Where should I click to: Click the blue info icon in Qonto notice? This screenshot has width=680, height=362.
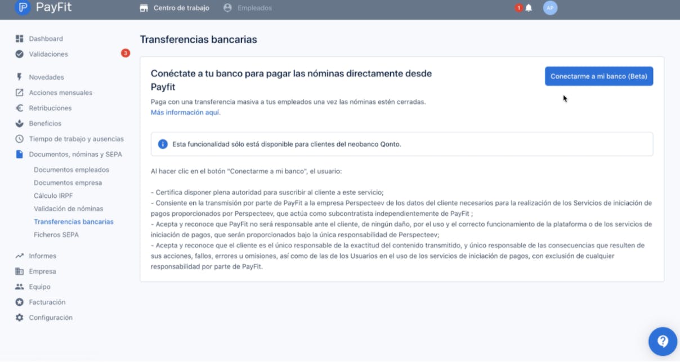[163, 144]
